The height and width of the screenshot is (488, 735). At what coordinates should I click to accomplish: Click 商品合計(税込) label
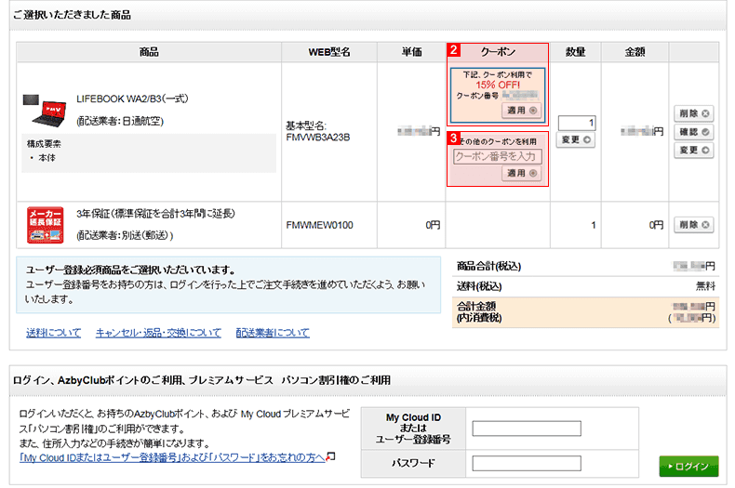488,267
